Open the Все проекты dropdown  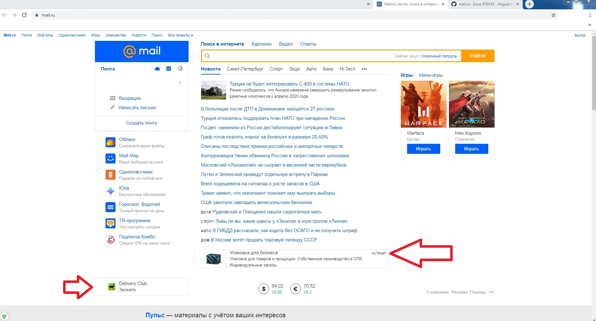[180, 35]
